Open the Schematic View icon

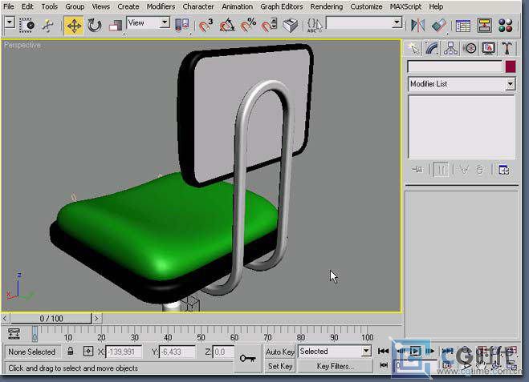(x=485, y=26)
